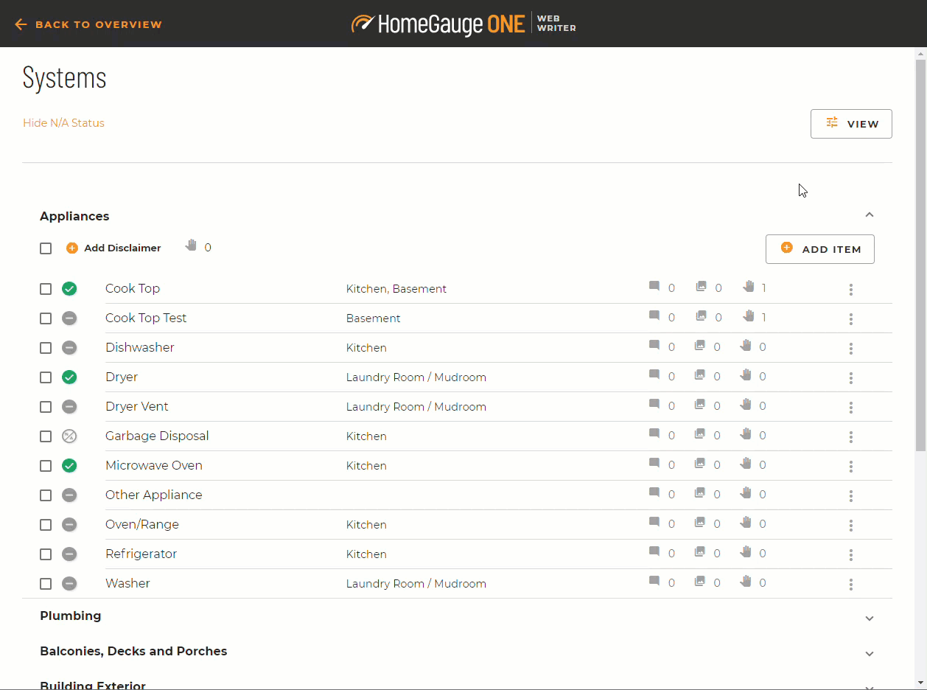Image resolution: width=927 pixels, height=690 pixels.
Task: Click the vertical scrollbar thumb
Action: click(920, 251)
